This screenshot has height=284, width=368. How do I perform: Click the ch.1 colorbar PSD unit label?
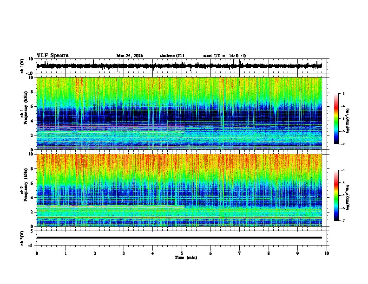[348, 121]
